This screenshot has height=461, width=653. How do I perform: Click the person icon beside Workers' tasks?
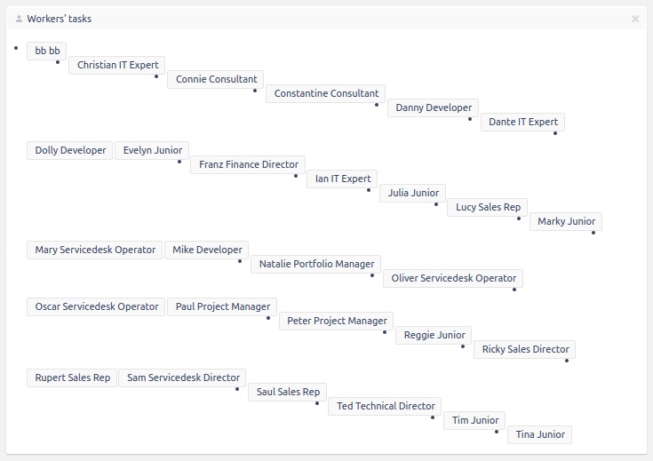pos(19,19)
